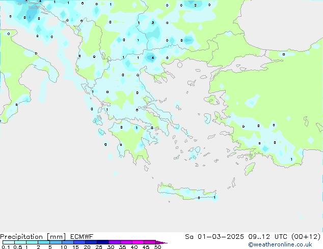Select the 35–40 mm violet legend swatch
323x249 pixels.
126,242
